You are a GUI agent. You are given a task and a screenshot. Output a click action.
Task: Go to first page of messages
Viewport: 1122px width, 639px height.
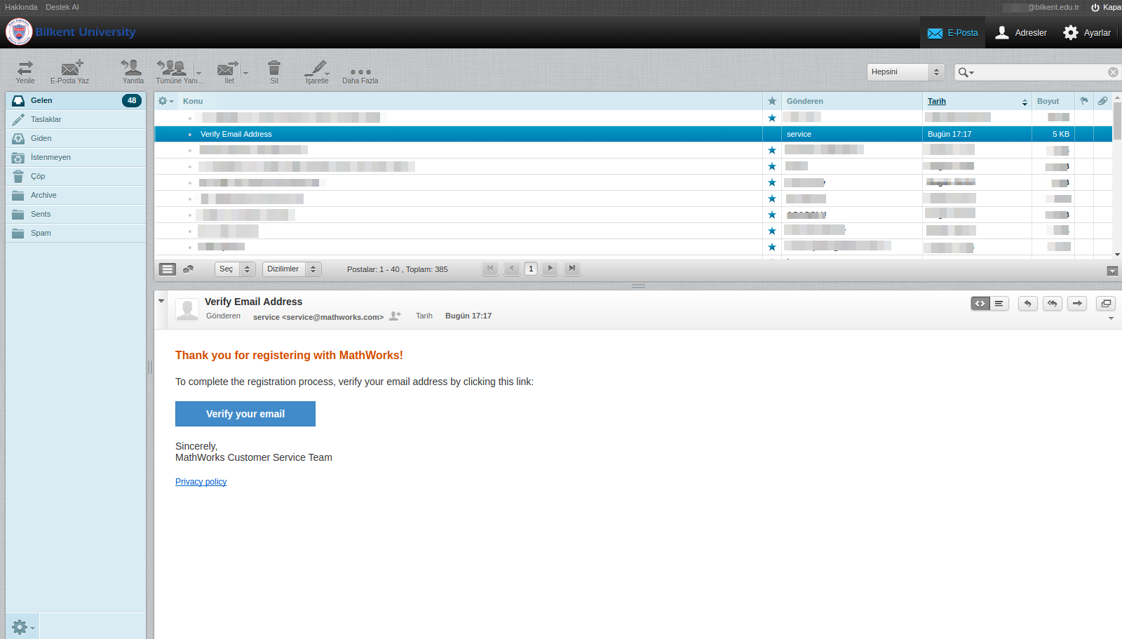[x=490, y=269]
